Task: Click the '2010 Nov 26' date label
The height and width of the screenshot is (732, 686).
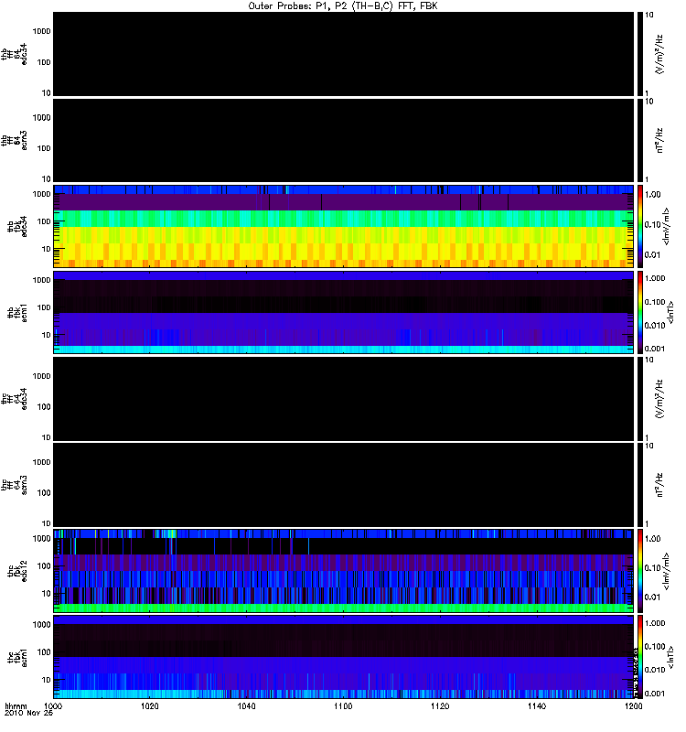Action: [28, 714]
